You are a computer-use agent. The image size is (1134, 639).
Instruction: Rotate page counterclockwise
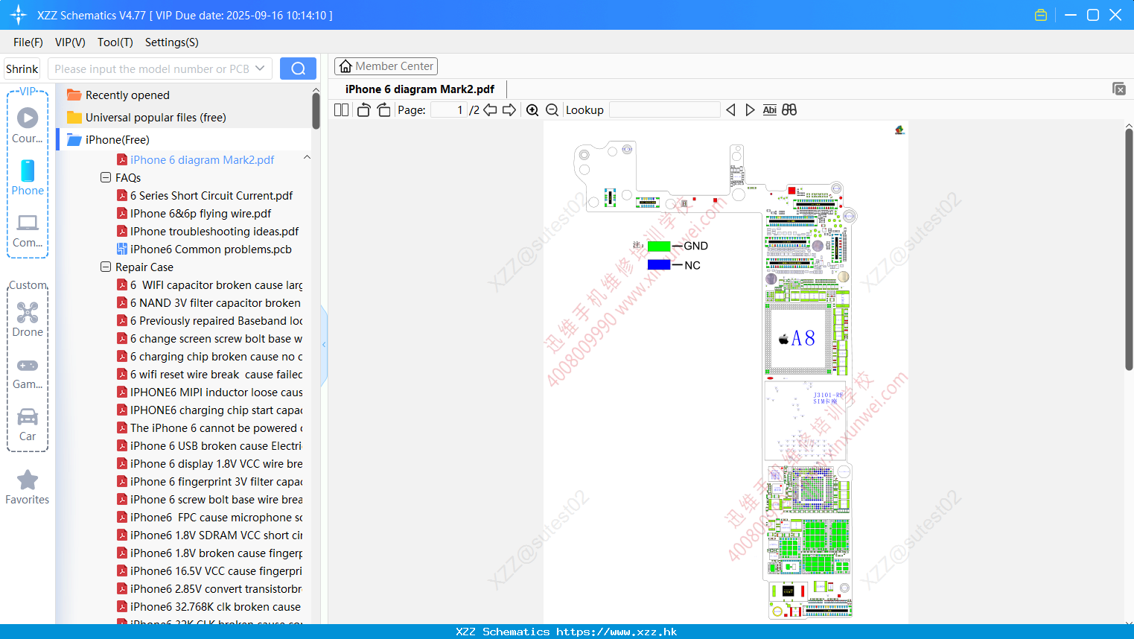coord(363,110)
